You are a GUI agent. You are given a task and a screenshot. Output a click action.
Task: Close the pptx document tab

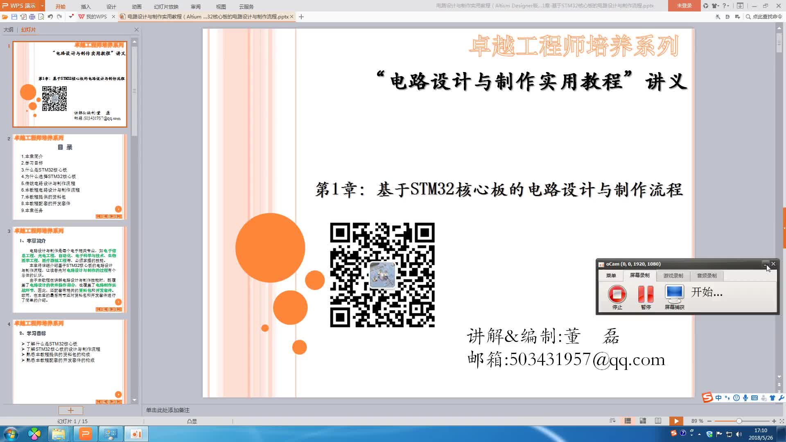292,17
